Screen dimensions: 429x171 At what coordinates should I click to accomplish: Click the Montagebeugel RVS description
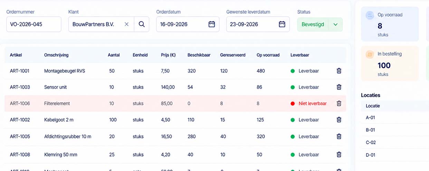[65, 71]
